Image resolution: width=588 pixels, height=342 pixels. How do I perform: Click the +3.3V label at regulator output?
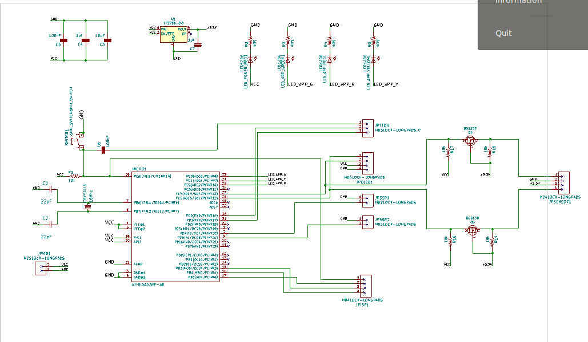(x=212, y=28)
